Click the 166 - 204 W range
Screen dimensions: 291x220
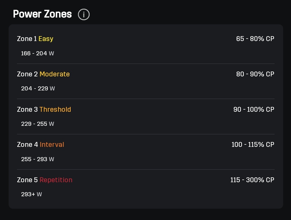tap(37, 53)
